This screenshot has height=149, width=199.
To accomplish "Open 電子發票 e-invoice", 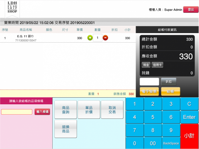I will (149, 91).
